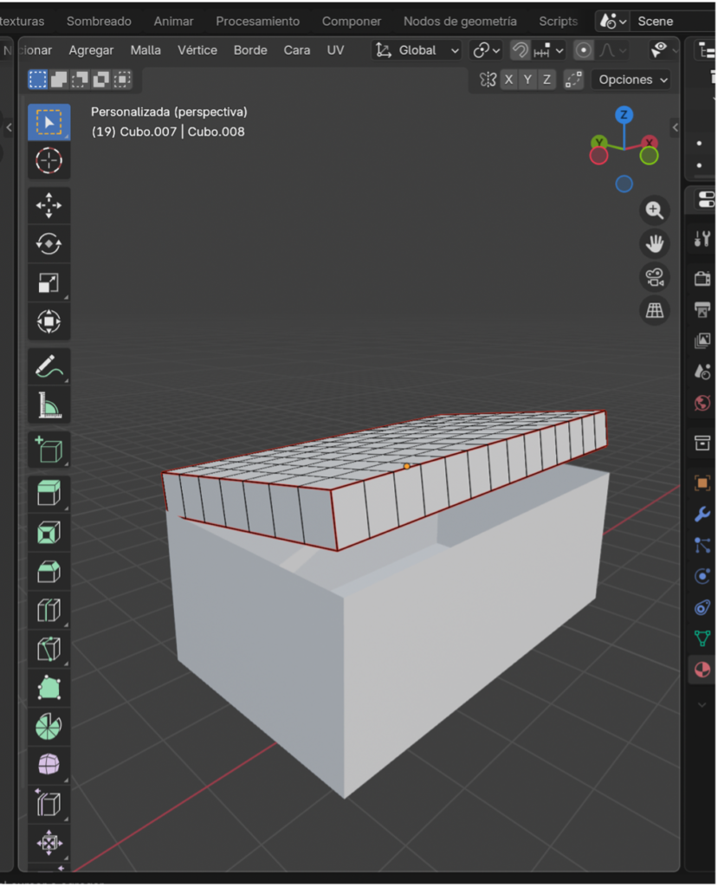Screen dimensions: 718x887
Task: Select the Move tool
Action: pyautogui.click(x=49, y=206)
